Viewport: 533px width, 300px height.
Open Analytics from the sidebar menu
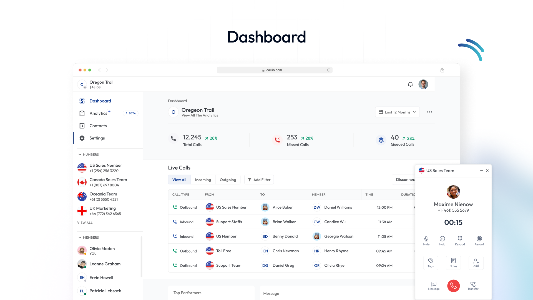tap(98, 113)
